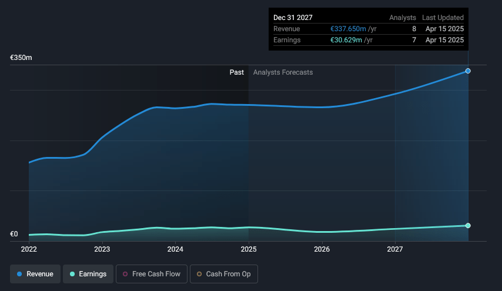Select the 2025 x-axis label
502x291 pixels.
point(249,249)
